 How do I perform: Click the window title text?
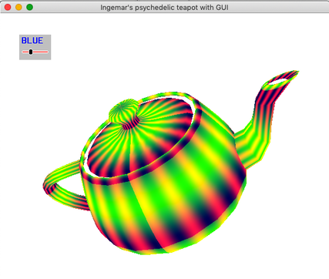click(x=164, y=8)
